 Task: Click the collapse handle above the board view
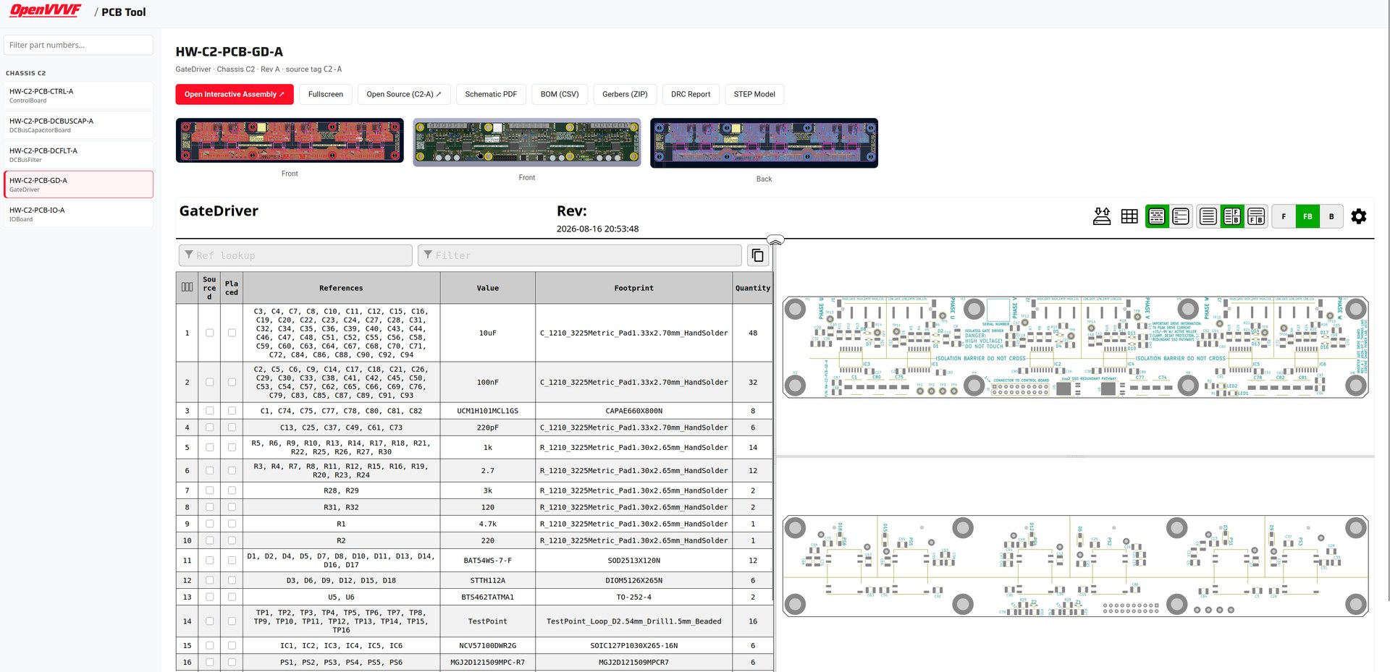(775, 240)
